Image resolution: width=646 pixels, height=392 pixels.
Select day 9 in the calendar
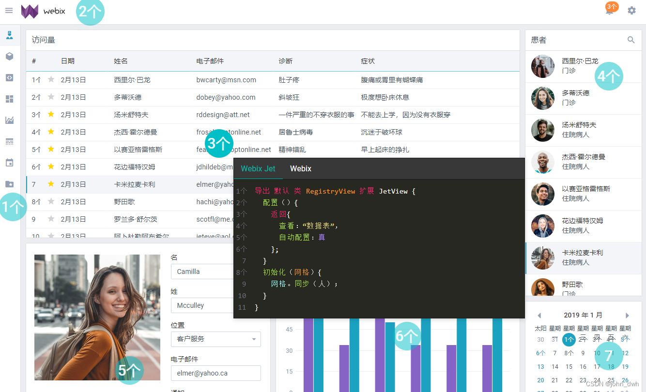click(x=583, y=353)
